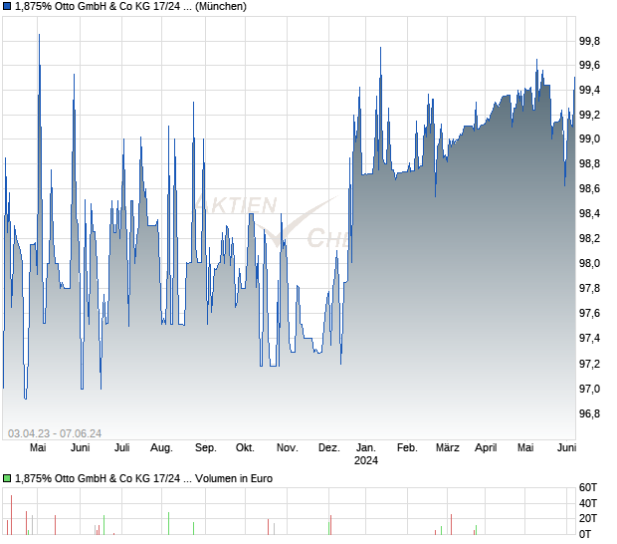Click the first Juni label next to Juli

coord(80,448)
